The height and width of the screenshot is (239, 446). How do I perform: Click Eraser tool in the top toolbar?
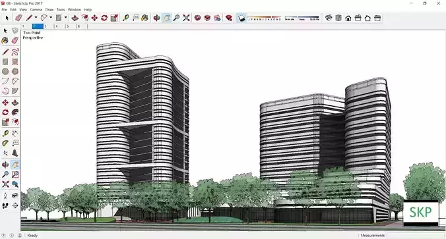(18, 18)
